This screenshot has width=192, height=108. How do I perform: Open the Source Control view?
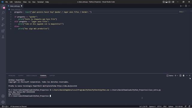tap(3, 19)
